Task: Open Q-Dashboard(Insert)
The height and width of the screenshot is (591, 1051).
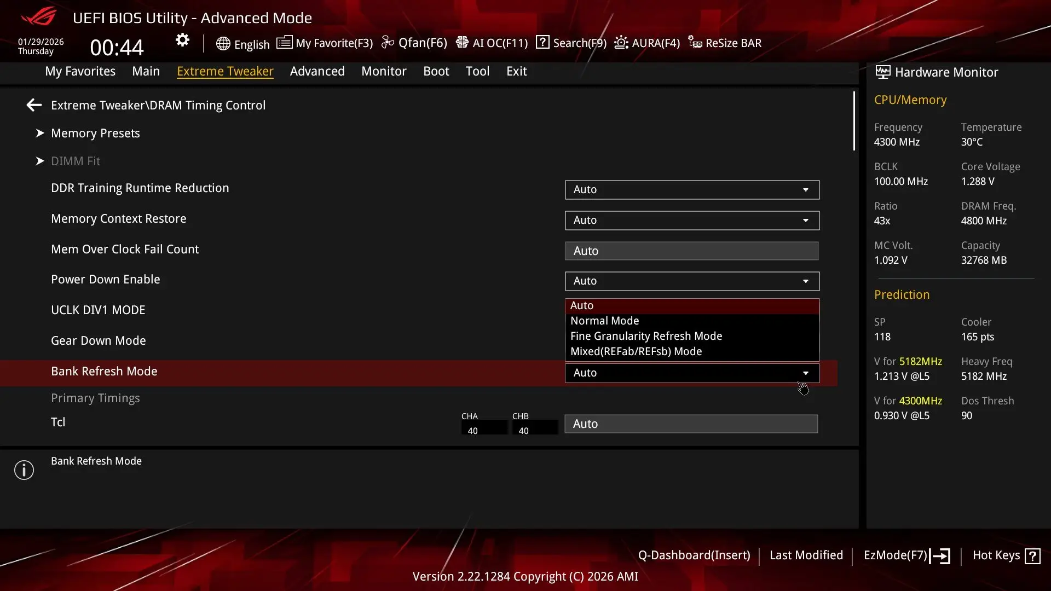Action: [694, 555]
